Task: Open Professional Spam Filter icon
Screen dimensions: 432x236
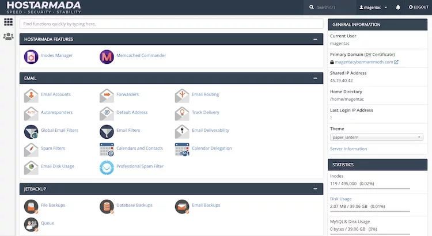Action: [107, 168]
